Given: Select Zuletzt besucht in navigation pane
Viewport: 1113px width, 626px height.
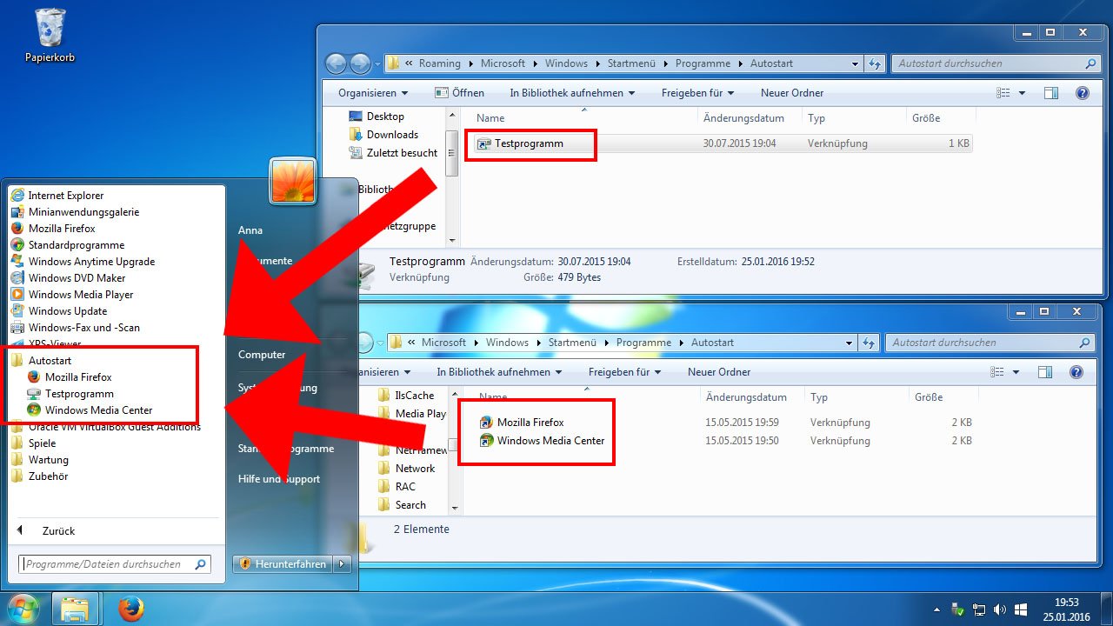Looking at the screenshot, I should pos(393,153).
